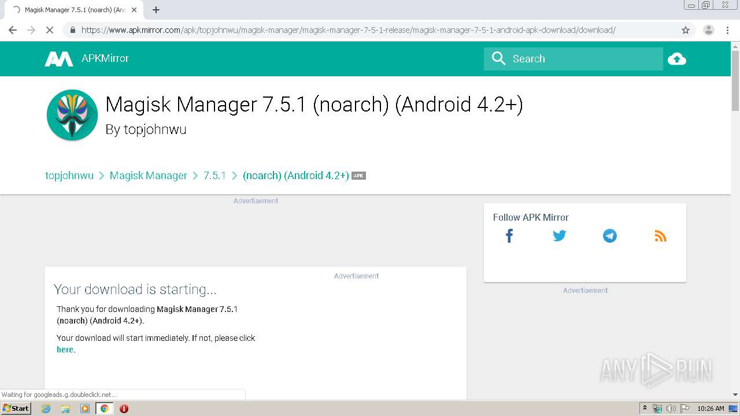Click the 'Follow APK Mirror' heading
This screenshot has height=416, width=740.
point(531,217)
